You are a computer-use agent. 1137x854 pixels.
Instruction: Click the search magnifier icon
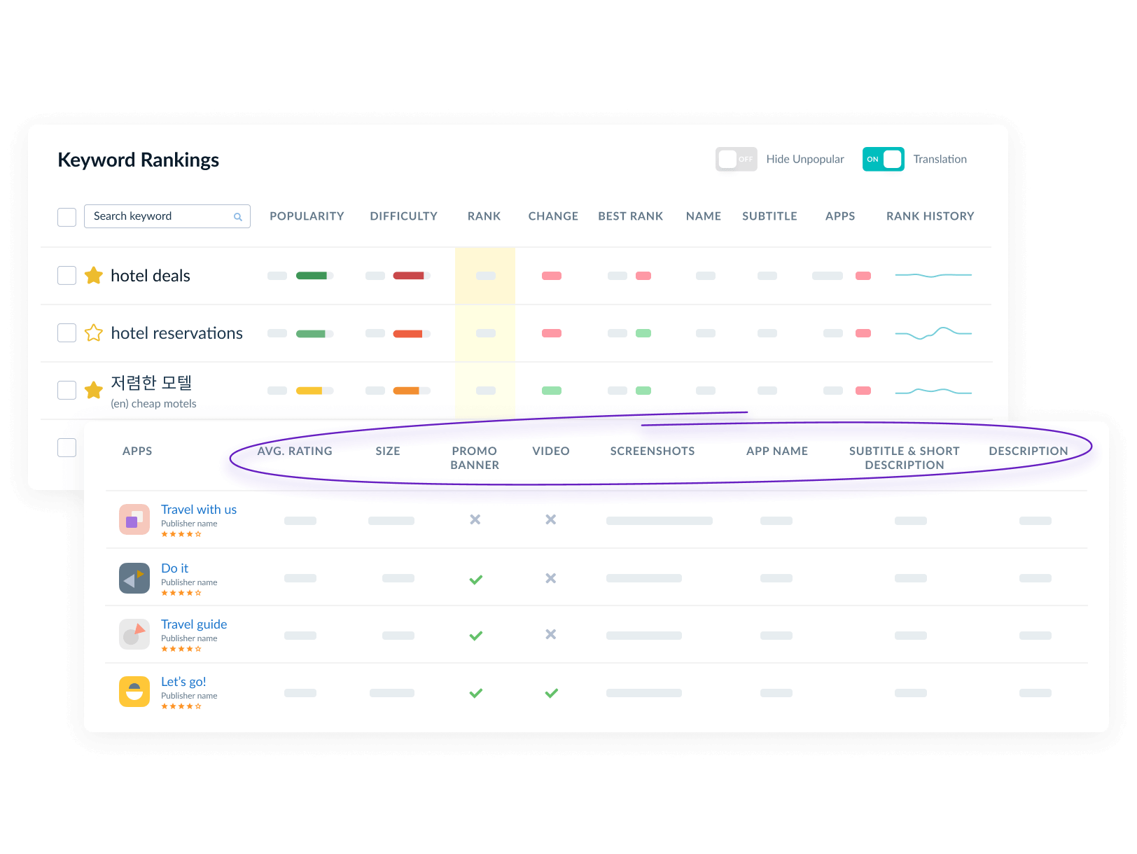click(238, 217)
